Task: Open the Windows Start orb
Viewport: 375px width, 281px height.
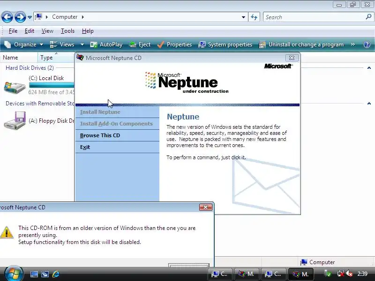Action: point(14,274)
